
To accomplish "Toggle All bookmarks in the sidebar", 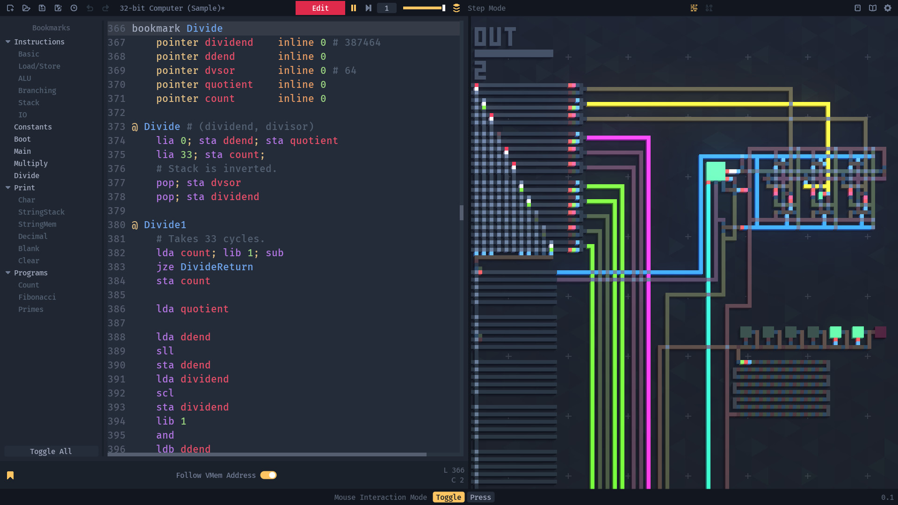I will pos(51,451).
